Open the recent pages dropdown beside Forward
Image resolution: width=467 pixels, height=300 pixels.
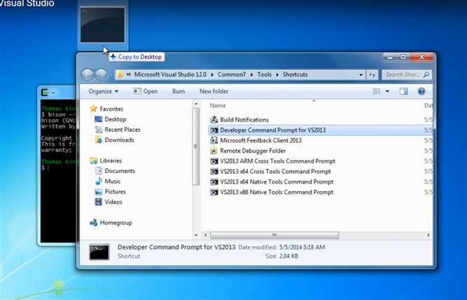pyautogui.click(x=111, y=75)
